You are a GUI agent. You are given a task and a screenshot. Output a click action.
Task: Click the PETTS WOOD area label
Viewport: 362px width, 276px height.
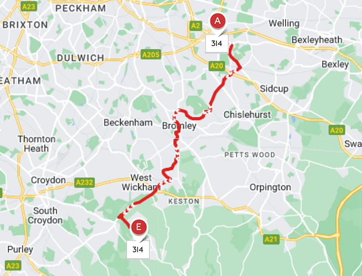click(x=250, y=155)
